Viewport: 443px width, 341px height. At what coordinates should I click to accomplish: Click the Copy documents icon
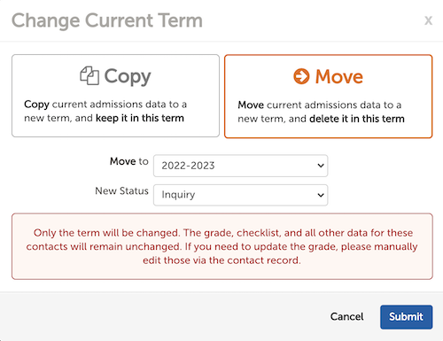[89, 76]
